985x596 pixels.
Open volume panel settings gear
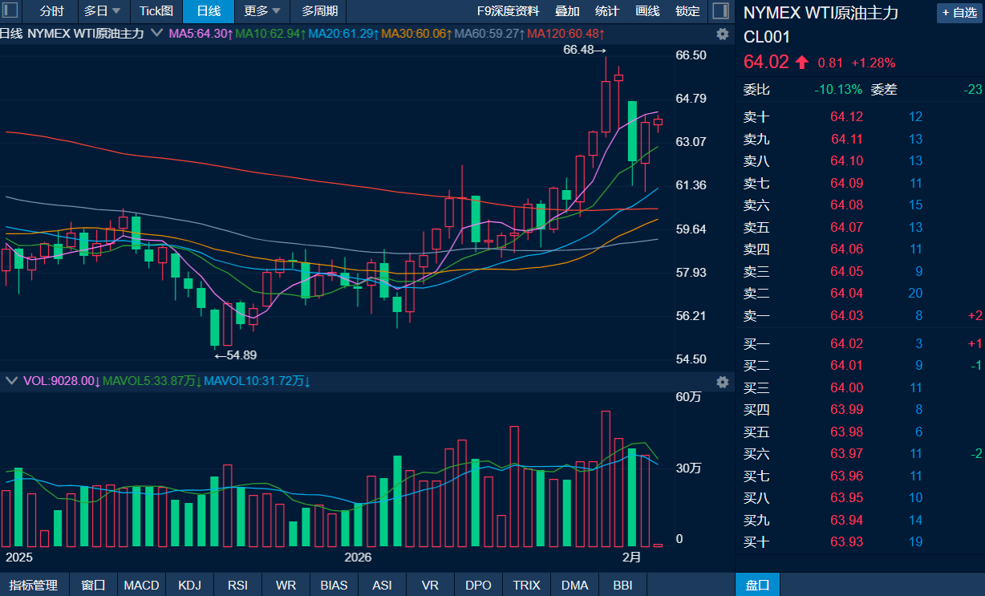point(722,383)
